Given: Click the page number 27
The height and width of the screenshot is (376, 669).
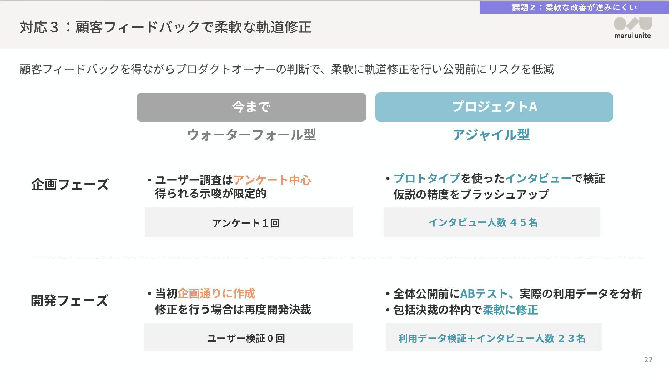Looking at the screenshot, I should click(648, 360).
